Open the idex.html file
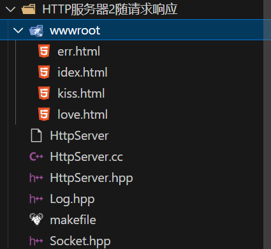Image resolution: width=271 pixels, height=249 pixels. (x=82, y=72)
